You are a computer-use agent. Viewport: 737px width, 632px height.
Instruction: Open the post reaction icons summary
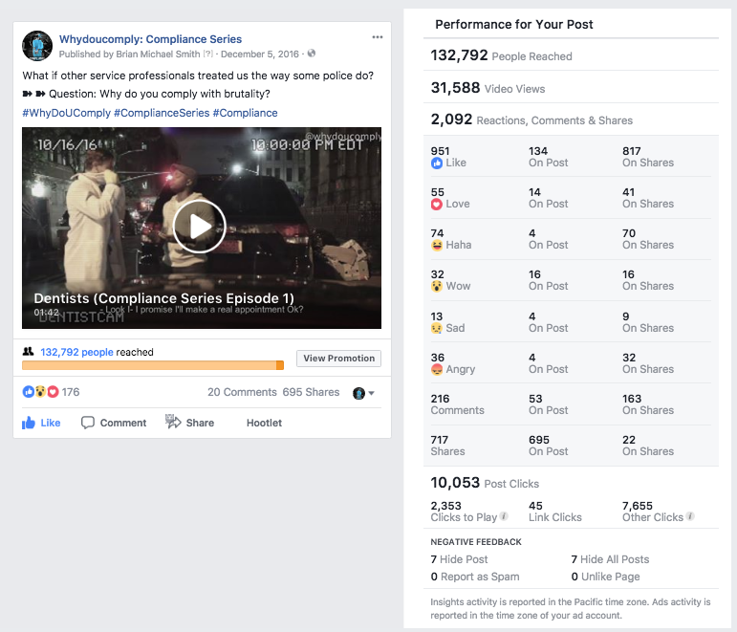pyautogui.click(x=41, y=392)
